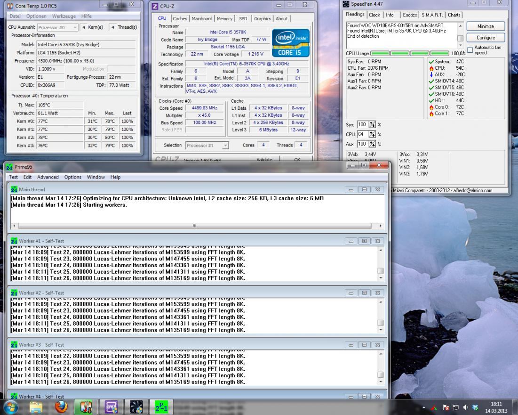
Task: Open Prime95 Advanced menu
Action: coord(48,177)
